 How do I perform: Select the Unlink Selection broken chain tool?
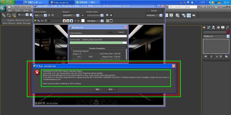tap(9, 15)
